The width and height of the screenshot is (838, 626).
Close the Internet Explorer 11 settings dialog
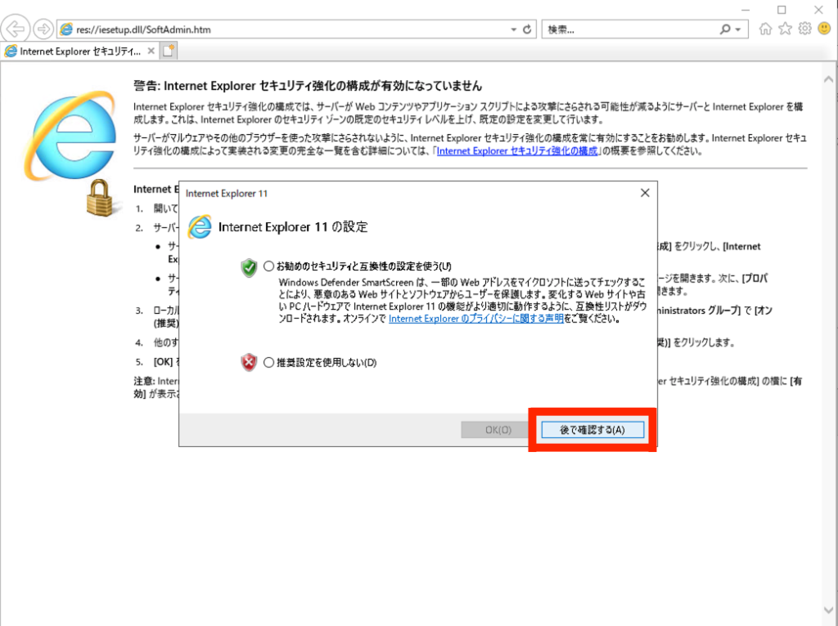coord(645,193)
